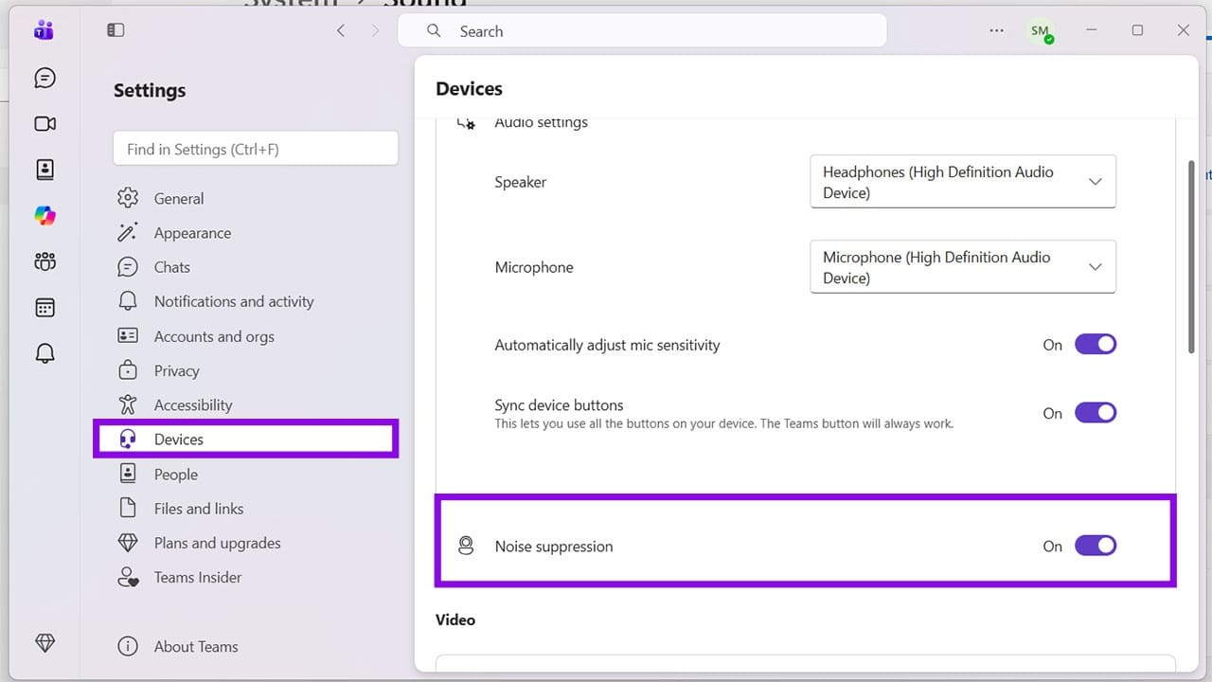Open the Microphone device dropdown
The width and height of the screenshot is (1212, 682).
pyautogui.click(x=963, y=267)
